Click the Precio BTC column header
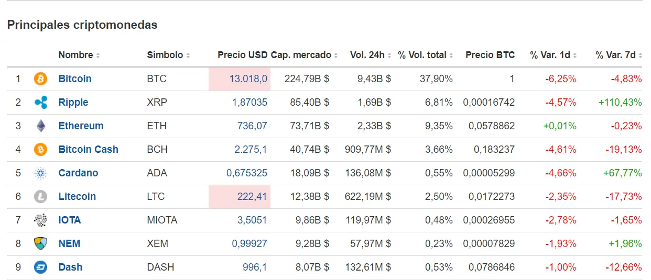Image resolution: width=651 pixels, height=280 pixels. coord(490,55)
